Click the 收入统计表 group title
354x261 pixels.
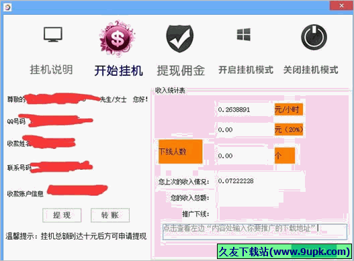pyautogui.click(x=170, y=91)
